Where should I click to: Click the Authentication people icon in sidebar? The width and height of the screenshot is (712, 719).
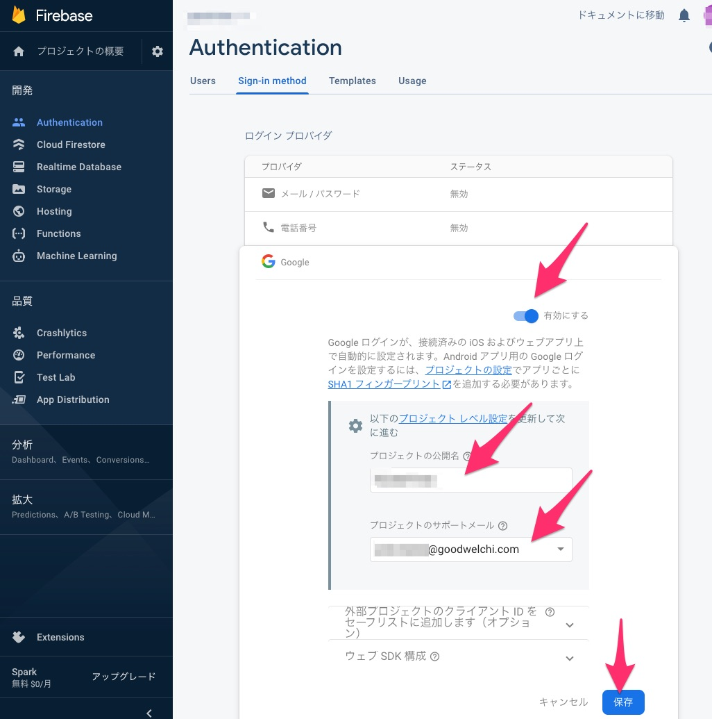coord(19,122)
